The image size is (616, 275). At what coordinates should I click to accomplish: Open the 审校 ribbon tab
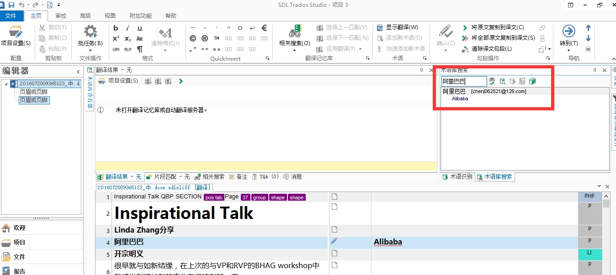point(61,16)
